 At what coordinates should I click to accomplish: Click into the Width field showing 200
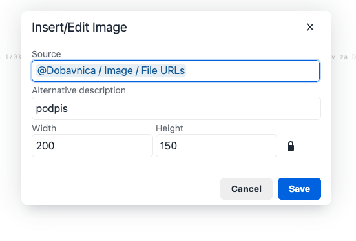pyautogui.click(x=92, y=146)
